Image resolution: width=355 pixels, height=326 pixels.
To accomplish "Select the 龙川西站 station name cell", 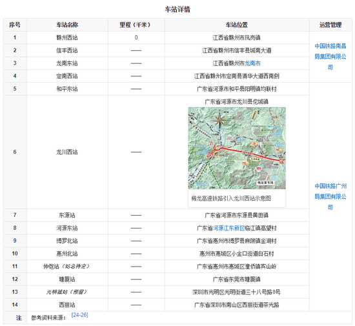I will pos(67,152).
